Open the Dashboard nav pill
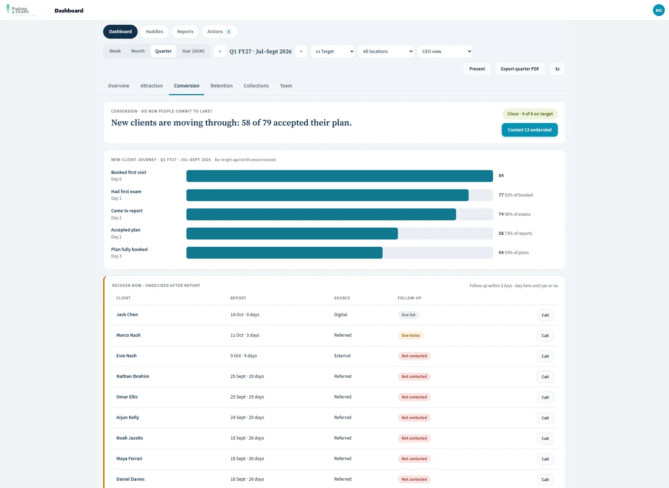The image size is (669, 488). pyautogui.click(x=120, y=32)
